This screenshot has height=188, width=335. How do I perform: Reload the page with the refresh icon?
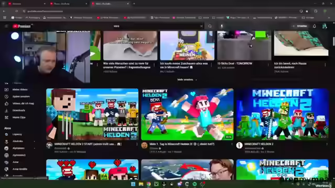(16, 11)
